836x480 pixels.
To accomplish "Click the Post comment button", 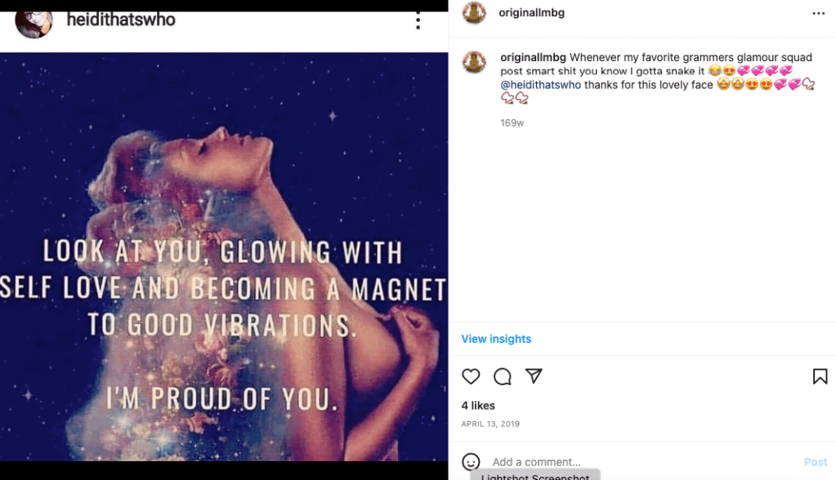I will (x=816, y=462).
